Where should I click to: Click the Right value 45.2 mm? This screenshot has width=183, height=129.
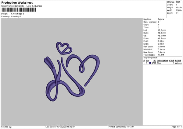click(162, 33)
